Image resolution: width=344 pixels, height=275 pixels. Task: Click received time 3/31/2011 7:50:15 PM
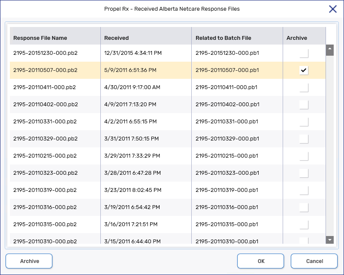(131, 139)
